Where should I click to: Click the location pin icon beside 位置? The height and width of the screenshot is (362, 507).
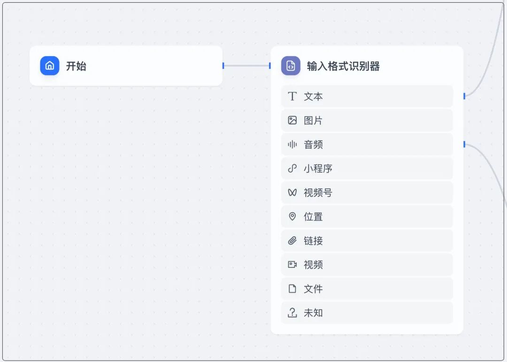[292, 216]
